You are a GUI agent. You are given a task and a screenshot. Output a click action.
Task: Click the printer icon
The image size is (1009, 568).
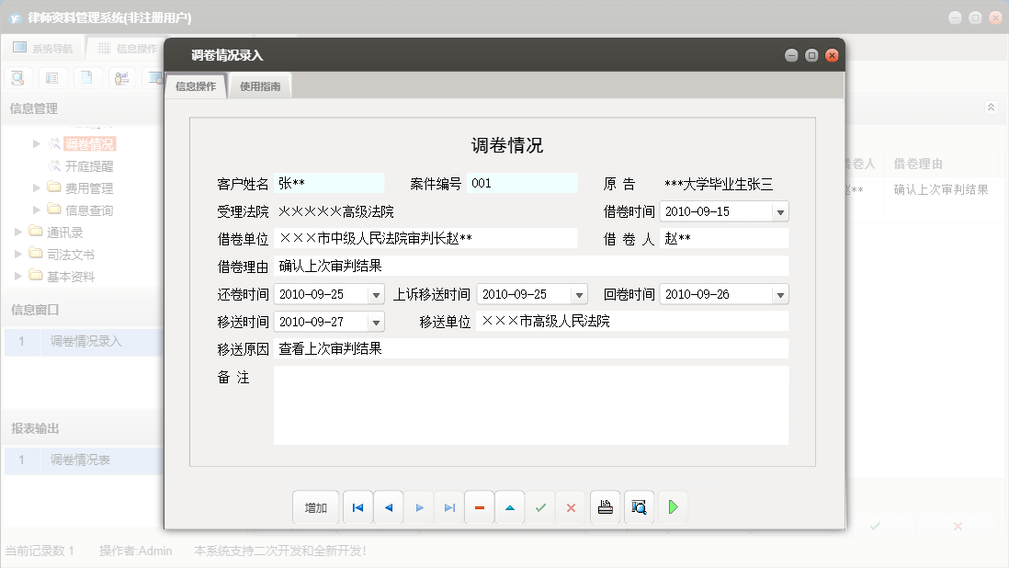(x=605, y=507)
